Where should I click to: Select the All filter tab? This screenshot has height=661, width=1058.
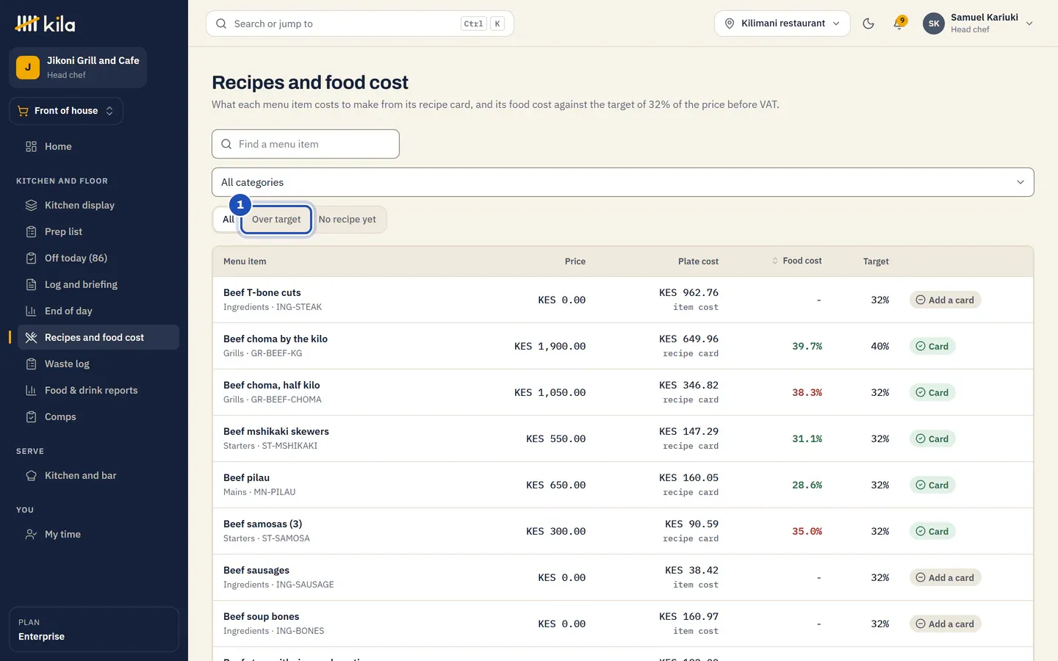tap(228, 220)
